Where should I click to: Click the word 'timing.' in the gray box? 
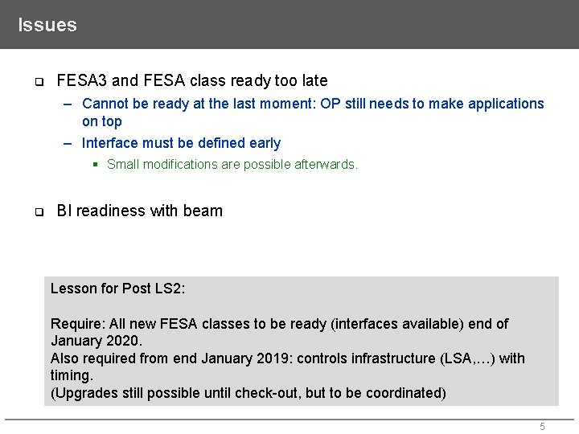(72, 375)
